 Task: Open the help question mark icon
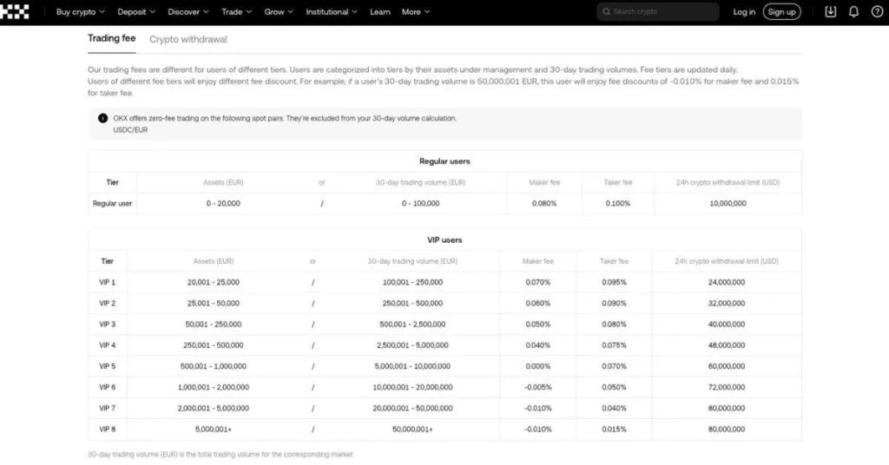click(x=876, y=12)
